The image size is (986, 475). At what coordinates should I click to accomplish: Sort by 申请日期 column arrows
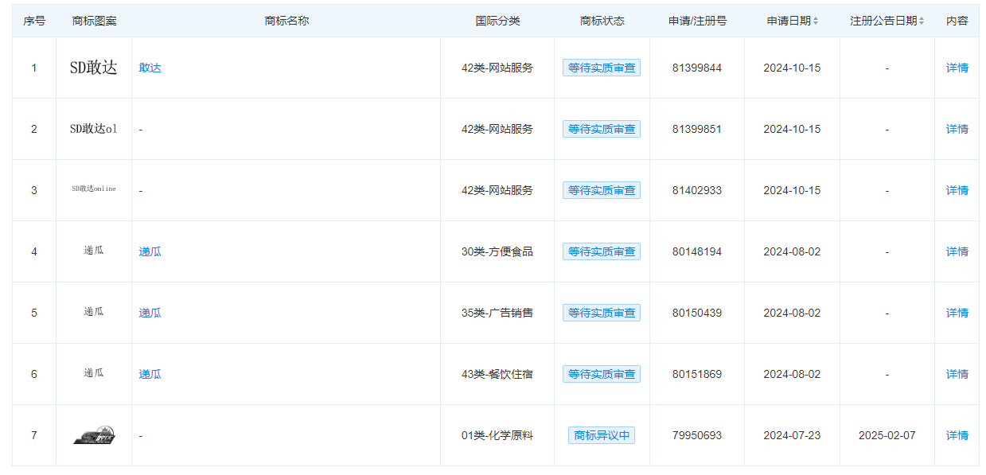point(815,21)
